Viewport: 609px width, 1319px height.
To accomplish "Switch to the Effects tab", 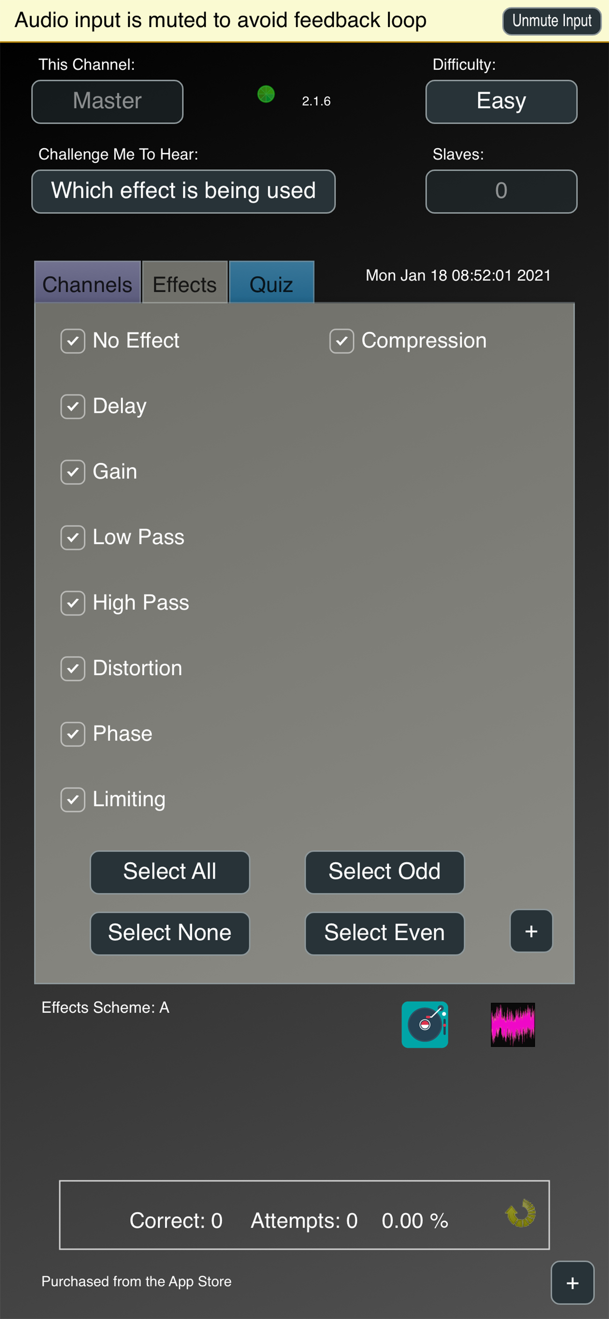I will (x=184, y=283).
